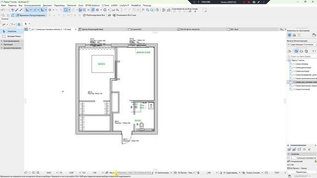This screenshot has height=178, width=317.
Task: Open the Редактор menu
Action: click(x=12, y=5)
